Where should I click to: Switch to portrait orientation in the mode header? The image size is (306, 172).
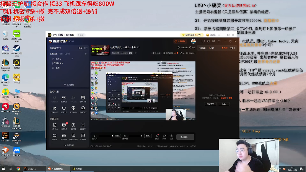tap(85, 48)
